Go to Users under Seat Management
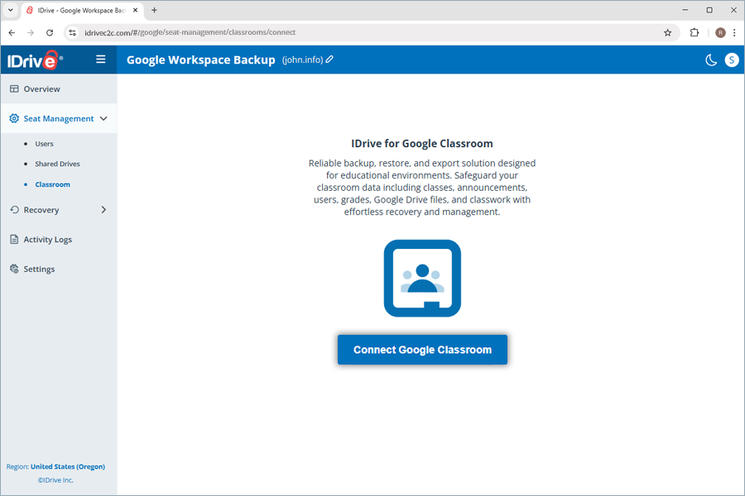This screenshot has height=496, width=745. pos(44,144)
